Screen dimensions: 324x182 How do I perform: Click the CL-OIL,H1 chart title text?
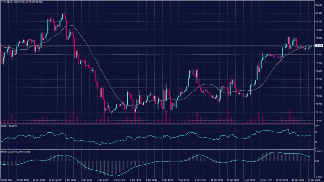(9, 2)
